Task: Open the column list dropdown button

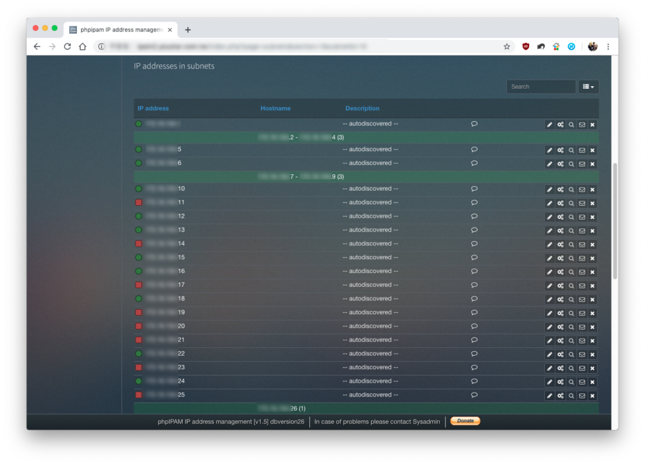Action: click(588, 87)
